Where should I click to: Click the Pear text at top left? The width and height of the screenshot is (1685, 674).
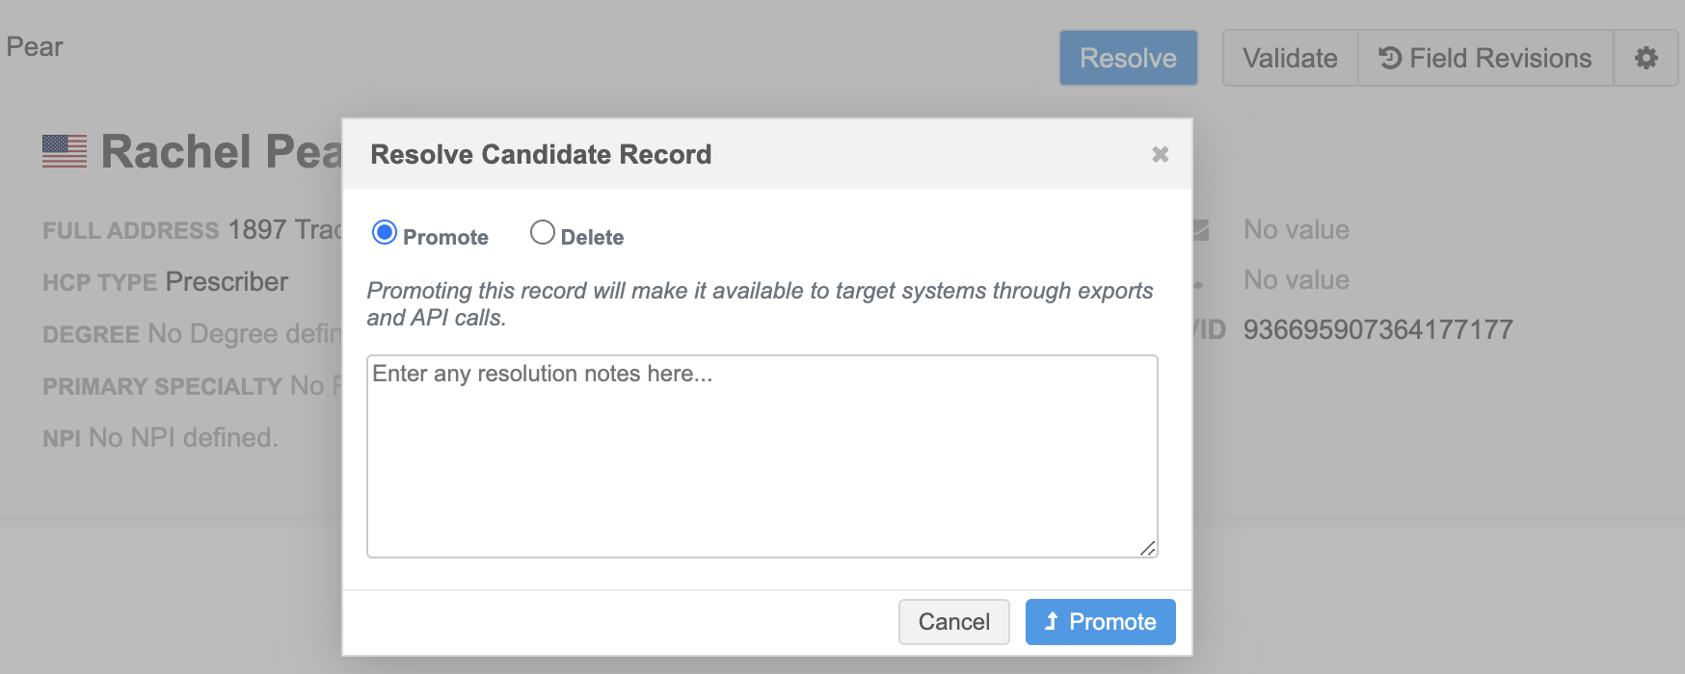(35, 47)
